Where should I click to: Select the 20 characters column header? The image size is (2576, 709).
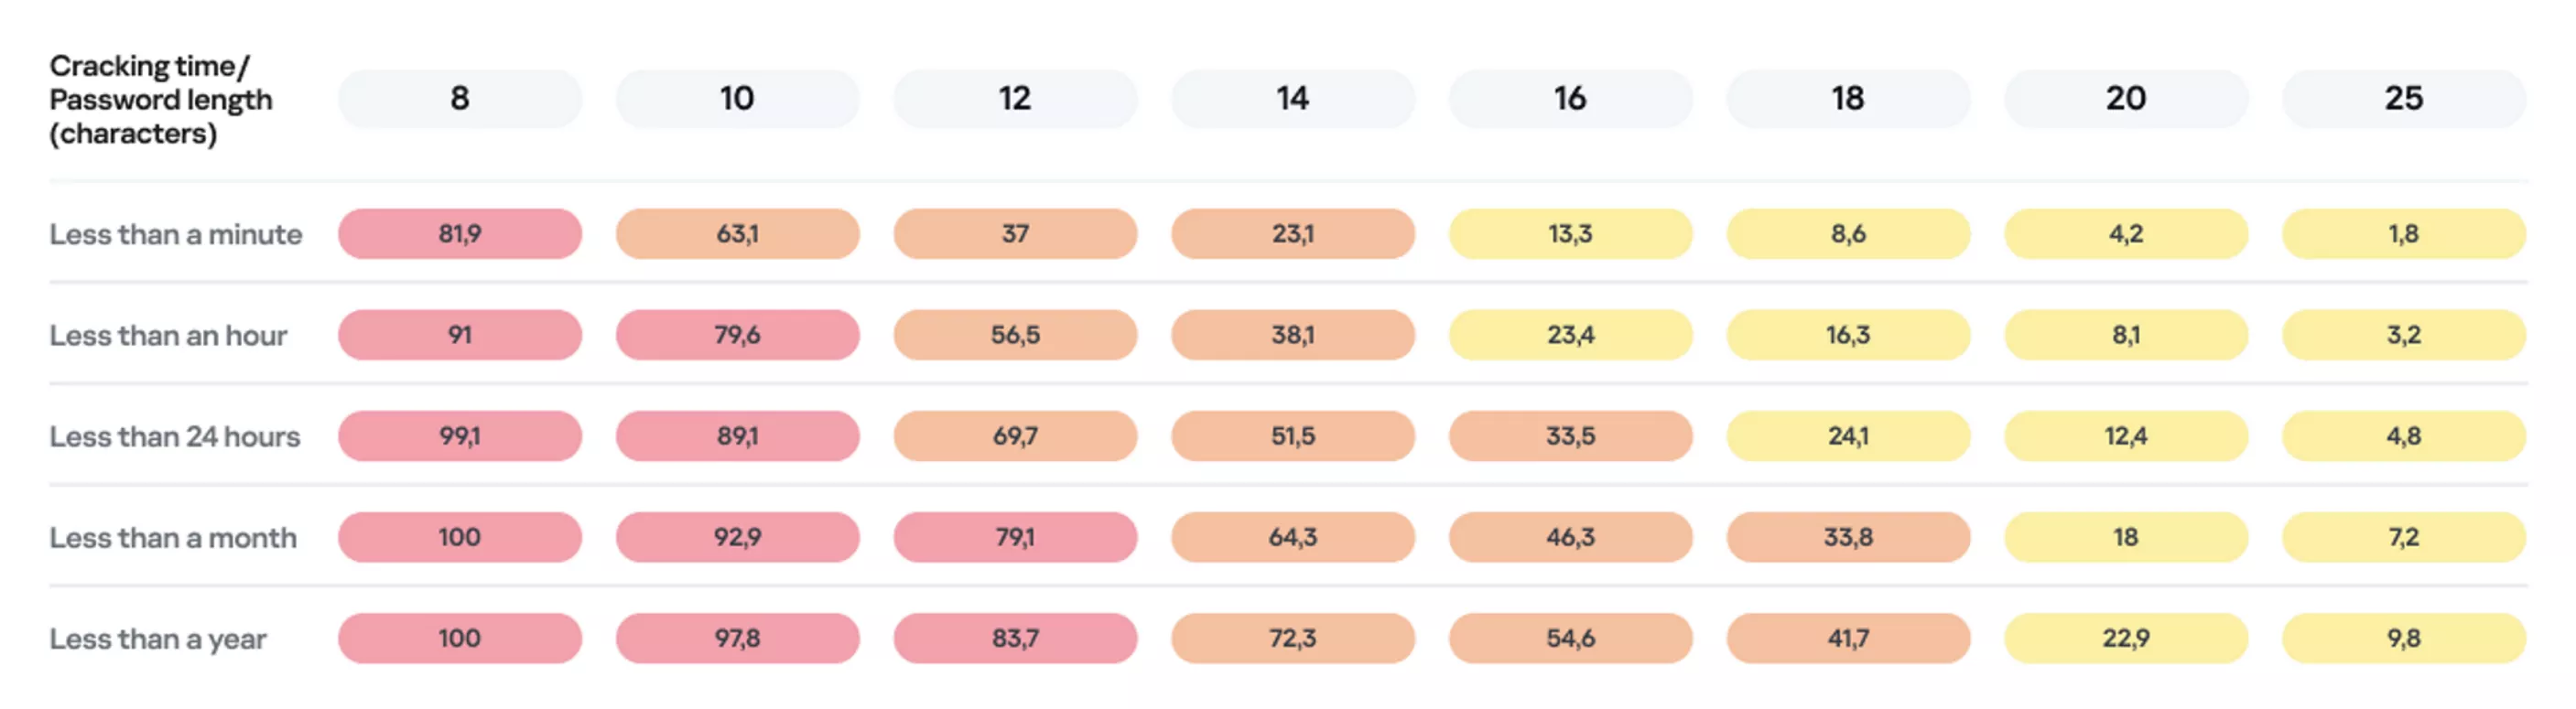pyautogui.click(x=2126, y=98)
